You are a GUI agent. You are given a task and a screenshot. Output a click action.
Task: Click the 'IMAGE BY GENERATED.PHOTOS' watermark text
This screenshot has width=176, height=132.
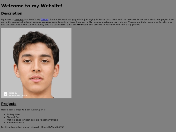pyautogui.click(x=18, y=94)
